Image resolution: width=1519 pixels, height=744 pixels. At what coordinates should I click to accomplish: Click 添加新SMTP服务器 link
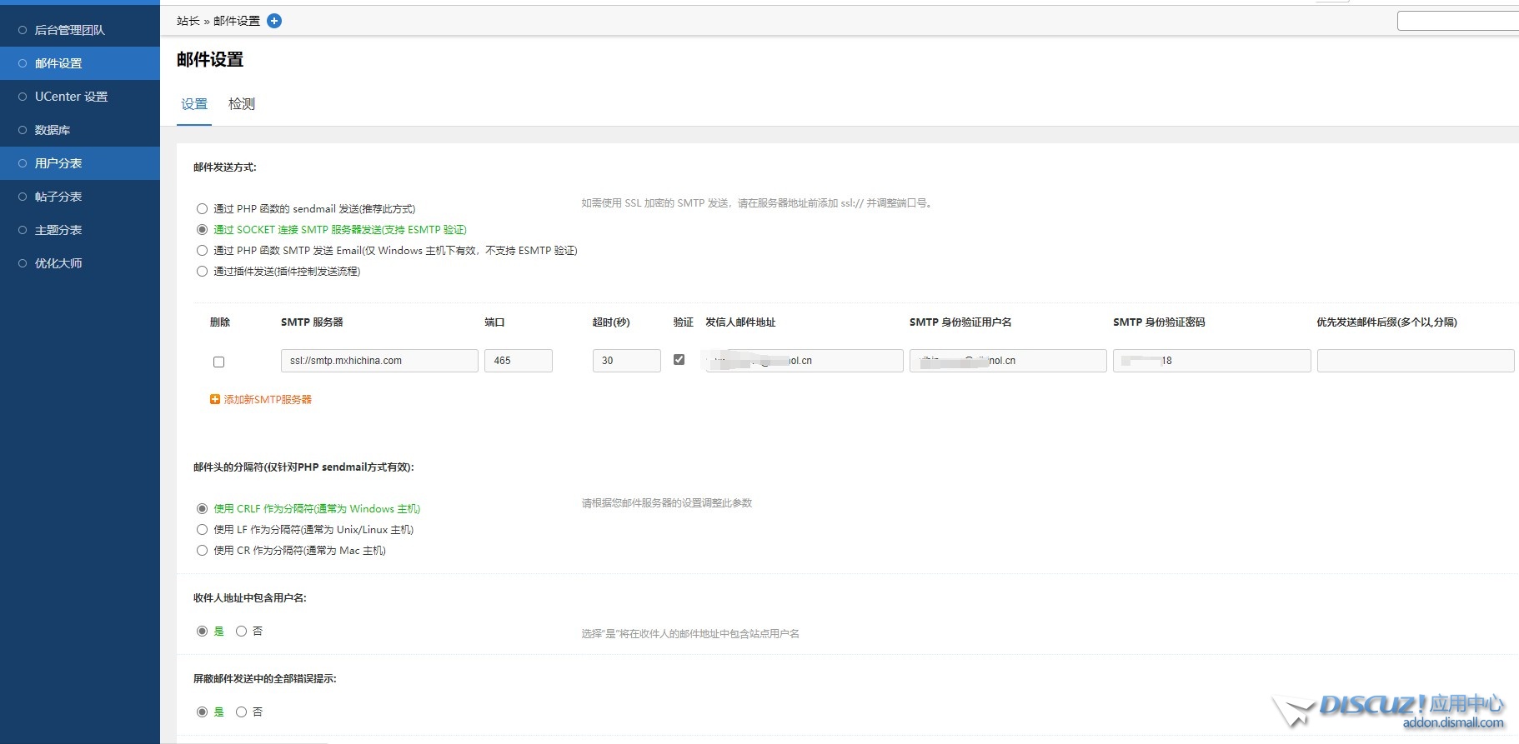268,400
